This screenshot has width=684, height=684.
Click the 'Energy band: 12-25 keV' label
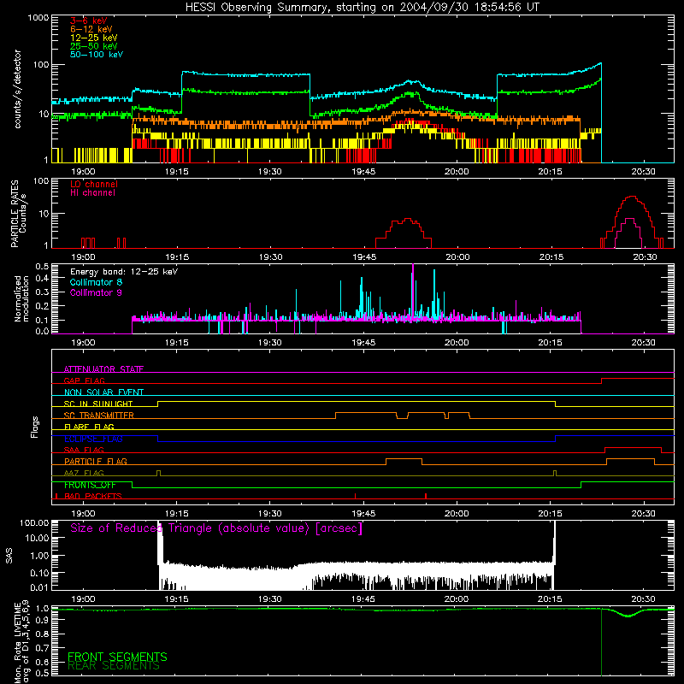[x=124, y=272]
